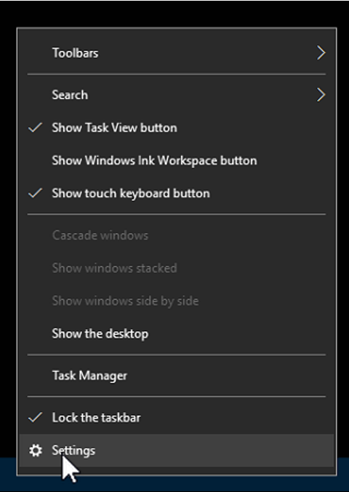Choose Show the desktop
The width and height of the screenshot is (349, 492).
tap(177, 333)
